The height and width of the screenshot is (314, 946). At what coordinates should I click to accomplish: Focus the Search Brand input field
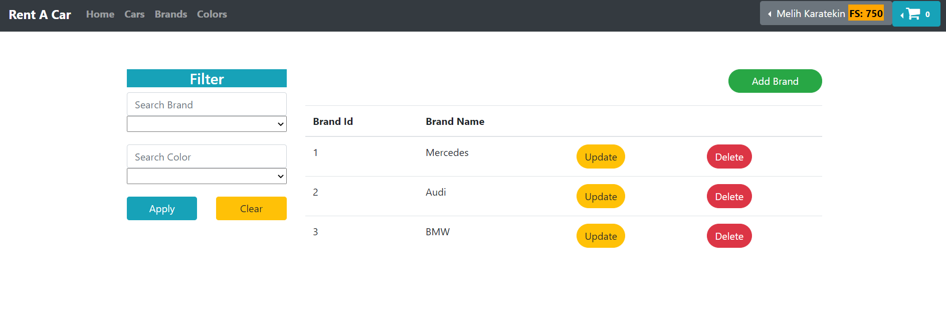207,105
